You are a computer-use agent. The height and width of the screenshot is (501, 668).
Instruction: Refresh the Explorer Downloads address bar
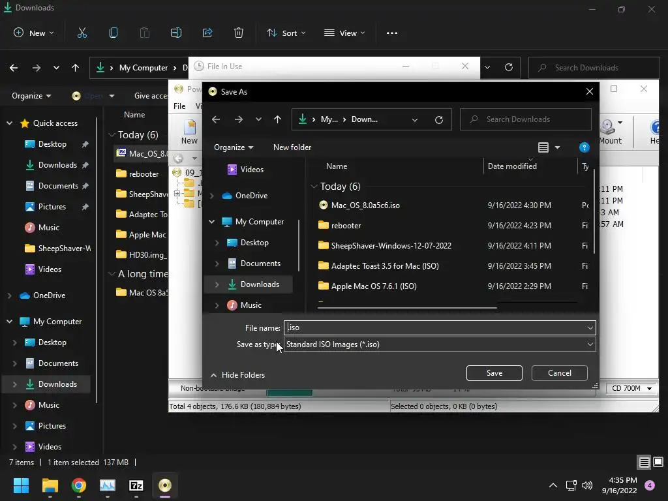(x=509, y=67)
